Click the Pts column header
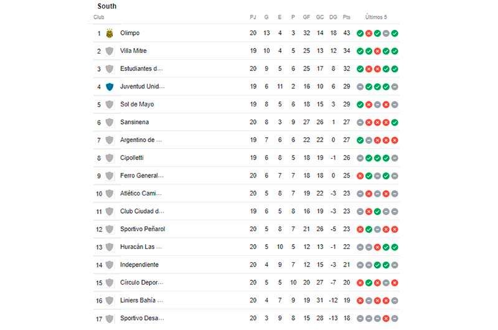The image size is (498, 330). pos(347,17)
